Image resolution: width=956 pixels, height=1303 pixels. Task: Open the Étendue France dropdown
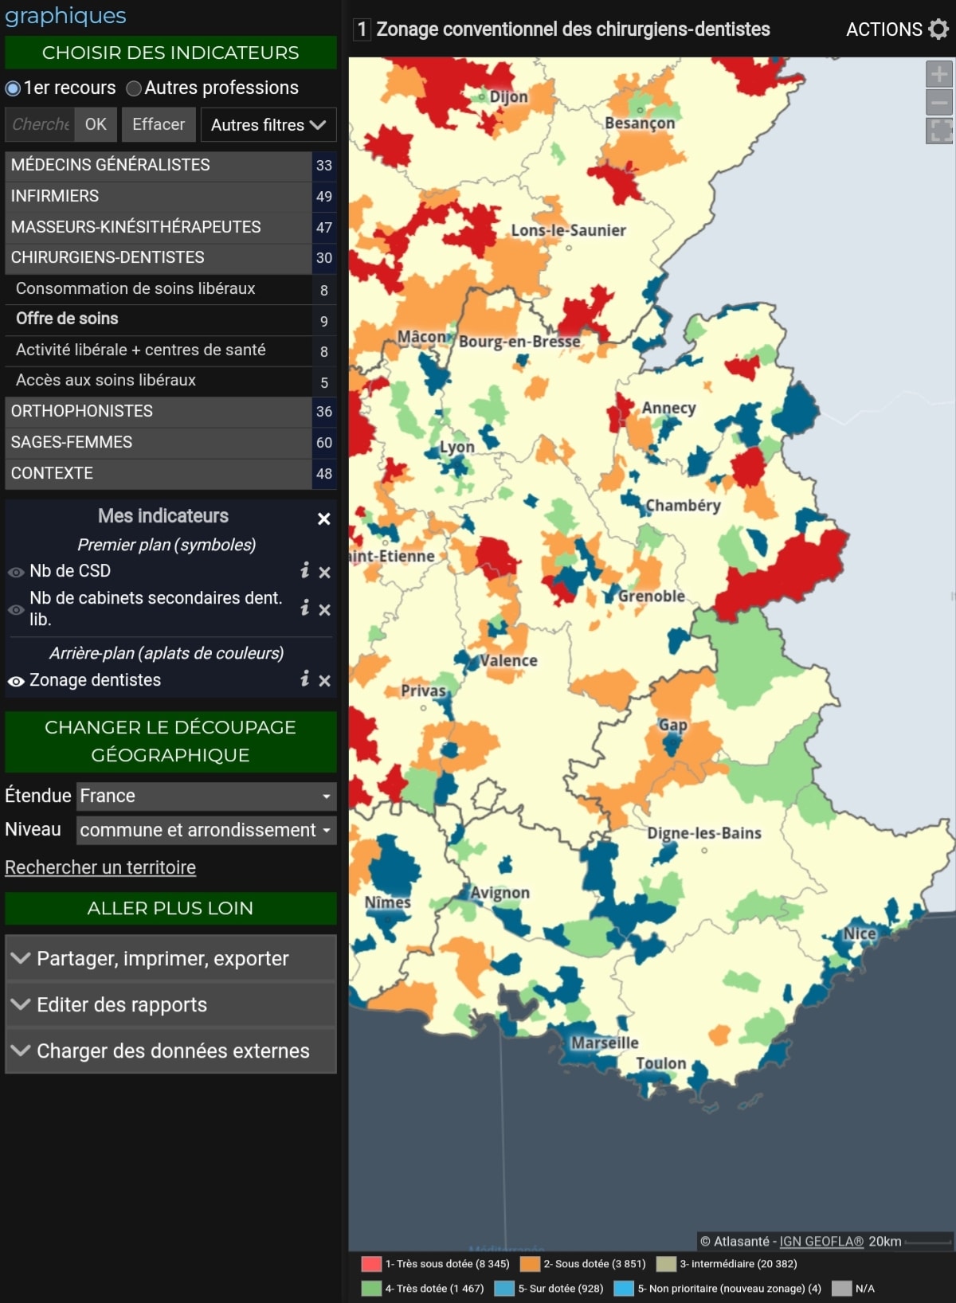(x=206, y=796)
